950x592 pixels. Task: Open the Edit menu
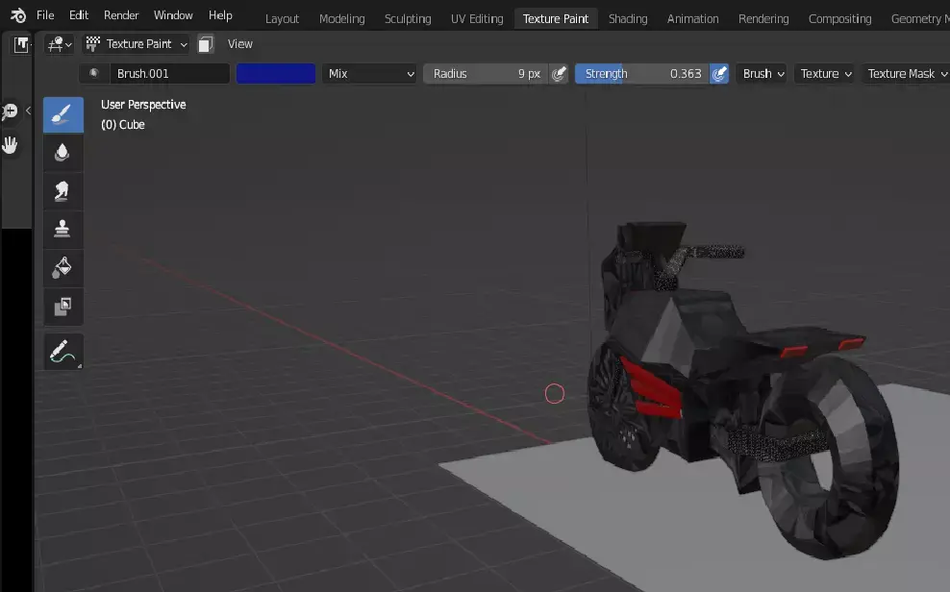[79, 15]
